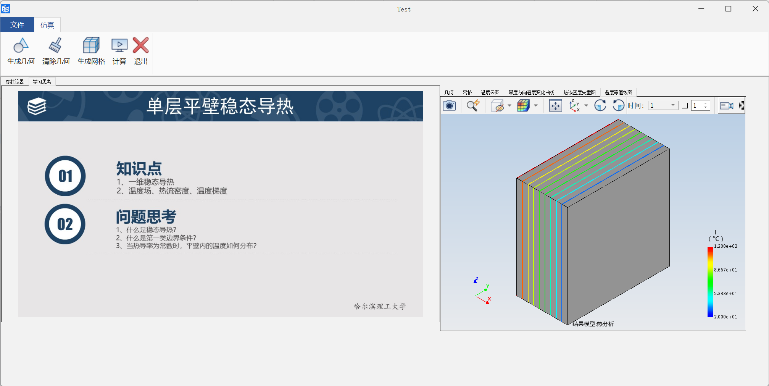769x386 pixels.
Task: Click the cube visibility display icon
Action: tap(497, 105)
